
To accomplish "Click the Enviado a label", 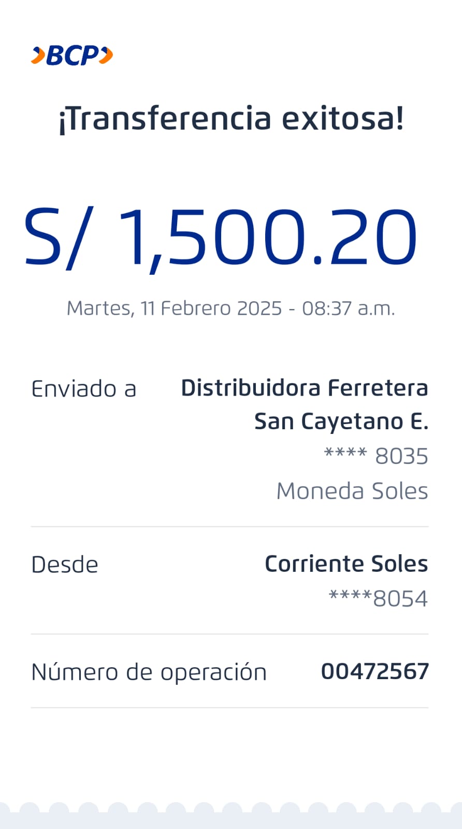I will 84,389.
